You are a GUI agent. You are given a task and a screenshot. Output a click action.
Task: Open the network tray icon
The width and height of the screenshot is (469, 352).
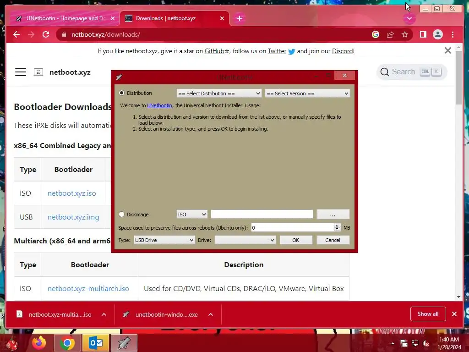point(415,343)
